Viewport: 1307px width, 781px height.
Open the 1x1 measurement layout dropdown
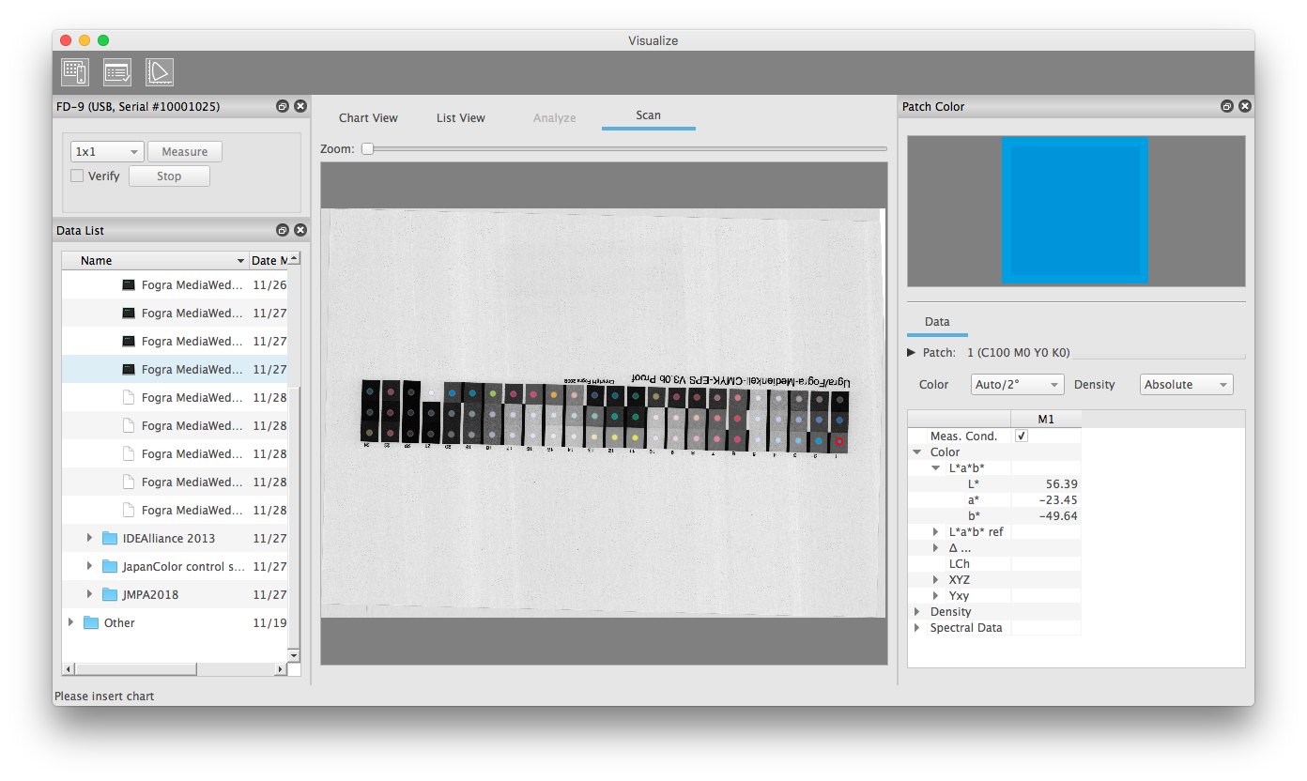(x=107, y=152)
